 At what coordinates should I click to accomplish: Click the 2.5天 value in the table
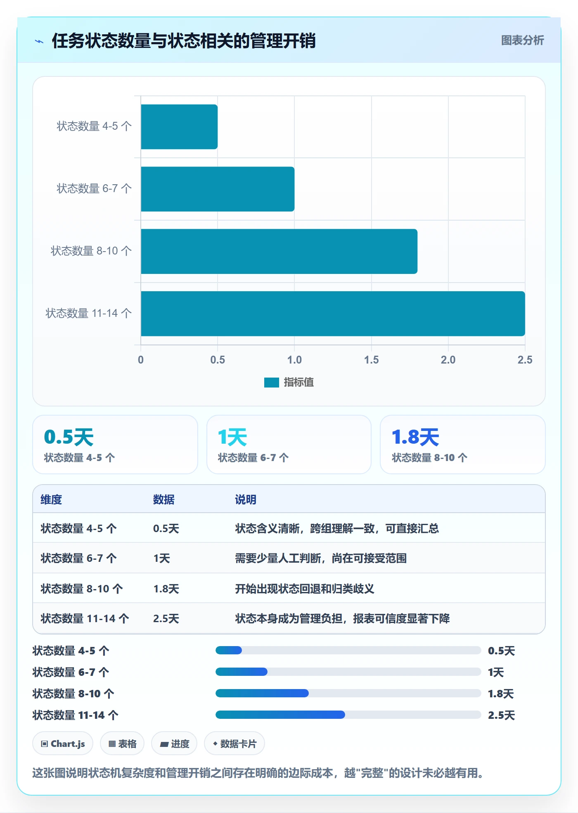click(x=166, y=618)
